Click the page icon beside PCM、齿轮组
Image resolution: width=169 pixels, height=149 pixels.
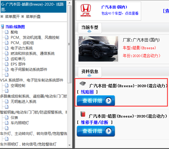click(7, 43)
